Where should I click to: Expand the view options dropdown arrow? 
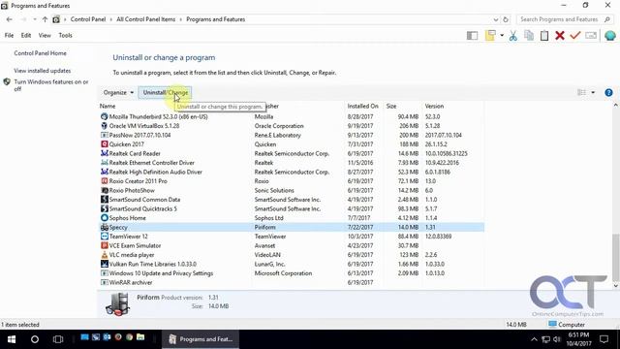click(x=593, y=93)
